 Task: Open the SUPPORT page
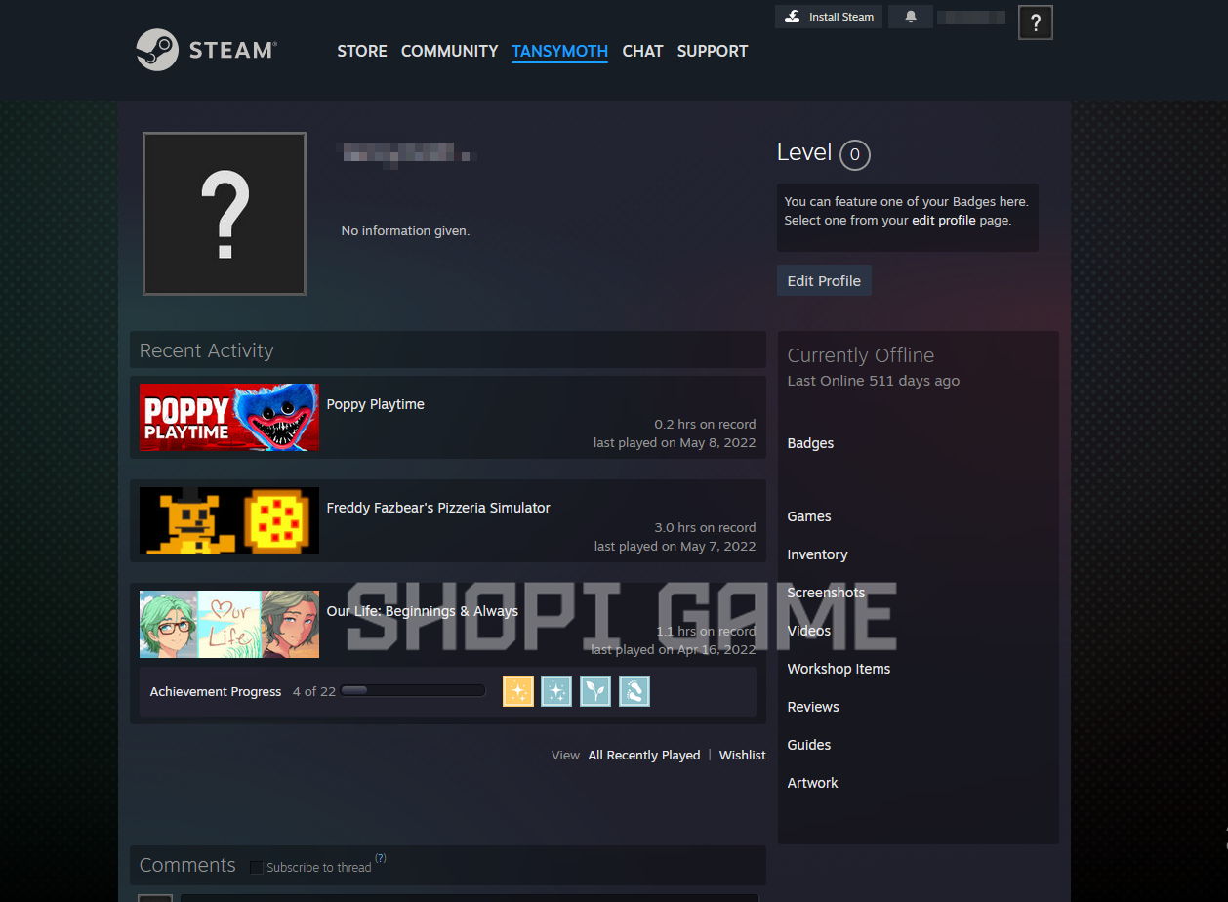(713, 51)
